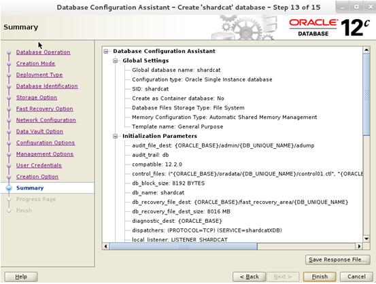Viewport: 376px width, 284px height.
Task: Select the diagnostic_dest parameter row
Action: [x=177, y=221]
